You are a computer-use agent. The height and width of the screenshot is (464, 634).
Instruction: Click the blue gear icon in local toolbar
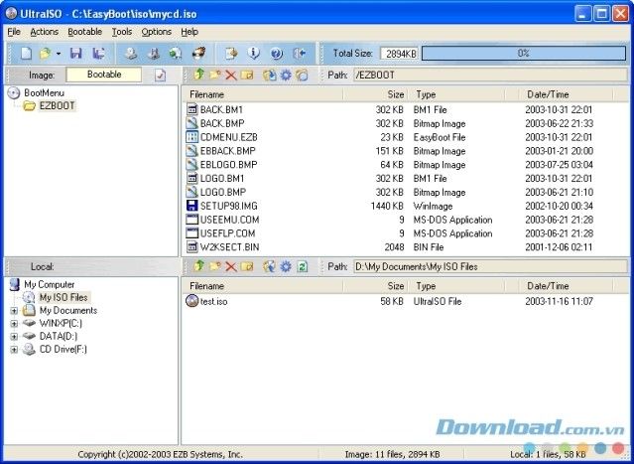[x=286, y=266]
